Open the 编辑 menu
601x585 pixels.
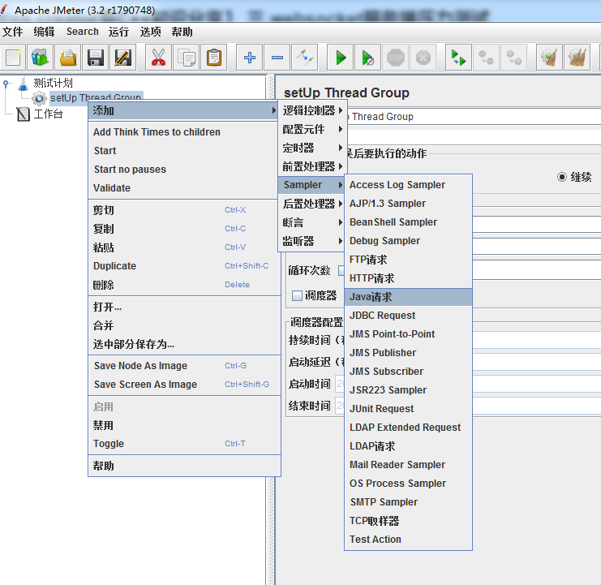tap(44, 32)
